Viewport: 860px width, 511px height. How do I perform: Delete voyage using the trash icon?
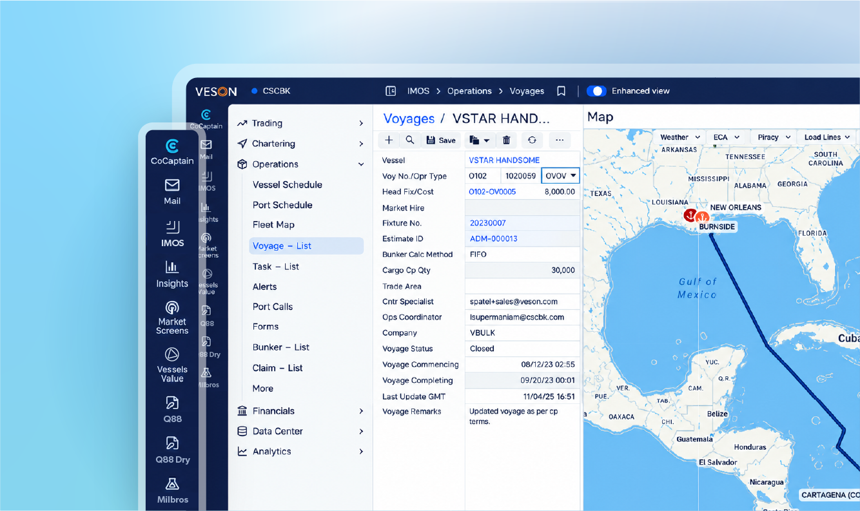point(507,140)
